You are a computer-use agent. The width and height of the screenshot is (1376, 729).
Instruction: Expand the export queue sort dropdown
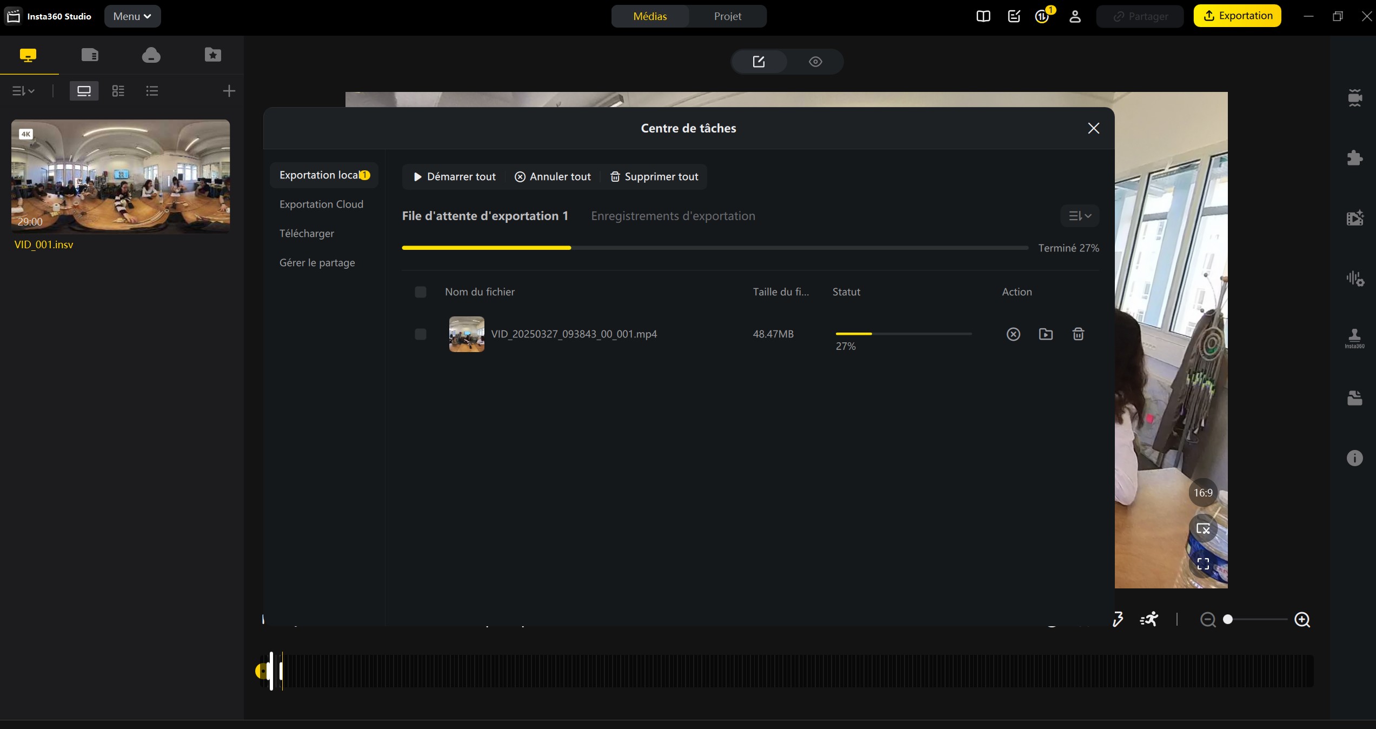pos(1080,216)
